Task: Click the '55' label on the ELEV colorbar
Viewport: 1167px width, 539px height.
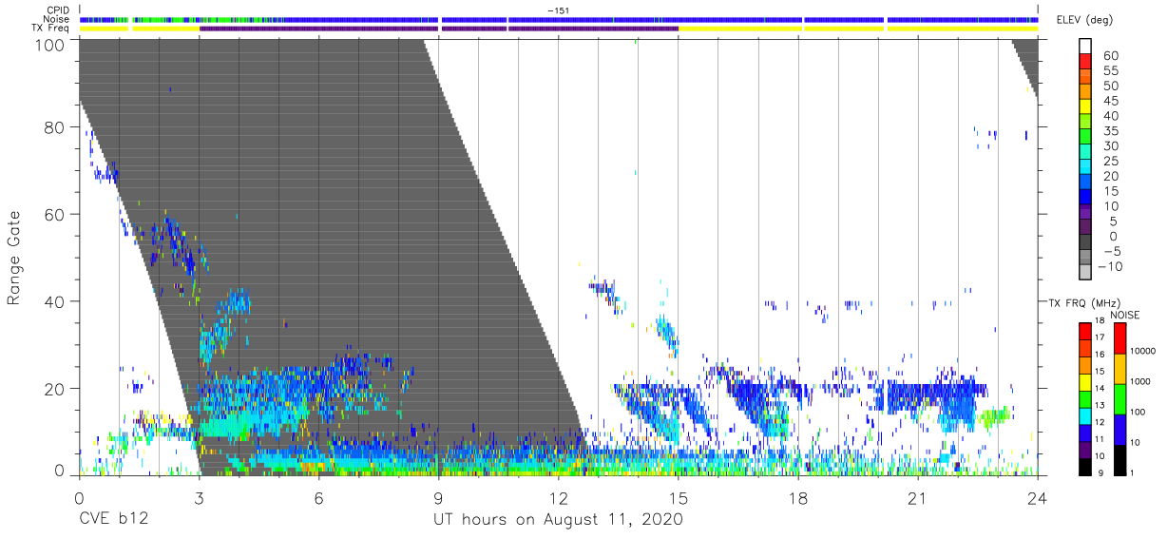Action: pos(1111,70)
